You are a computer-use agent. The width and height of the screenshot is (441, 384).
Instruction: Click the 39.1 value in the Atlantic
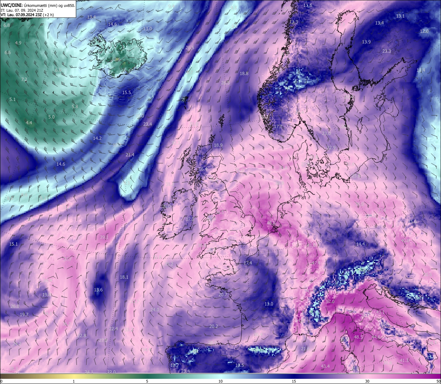(104, 237)
